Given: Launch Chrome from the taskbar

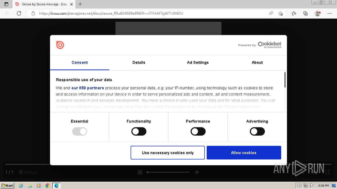Looking at the screenshot, I should tap(48, 186).
